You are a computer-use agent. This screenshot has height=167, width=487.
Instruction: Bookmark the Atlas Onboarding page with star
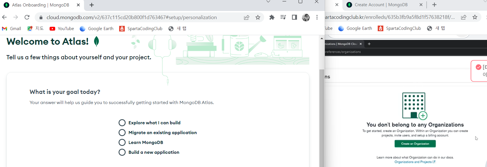pyautogui.click(x=258, y=17)
